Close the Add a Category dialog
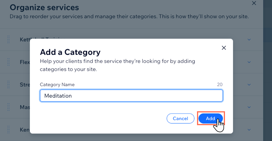This screenshot has height=141, width=272. tap(224, 48)
